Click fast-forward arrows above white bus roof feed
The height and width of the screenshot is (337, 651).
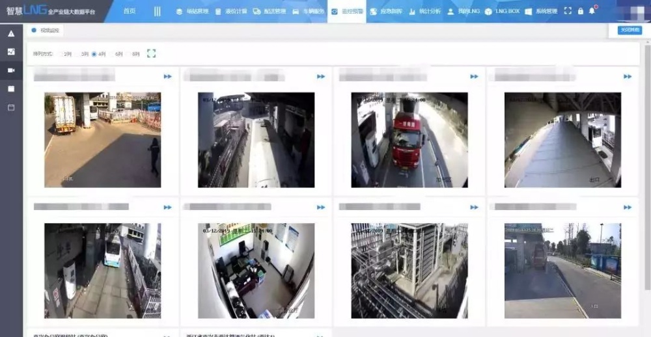[321, 76]
